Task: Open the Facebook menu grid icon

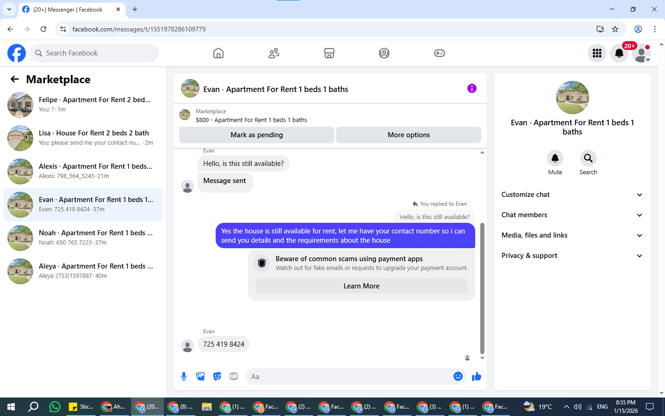Action: coord(597,53)
